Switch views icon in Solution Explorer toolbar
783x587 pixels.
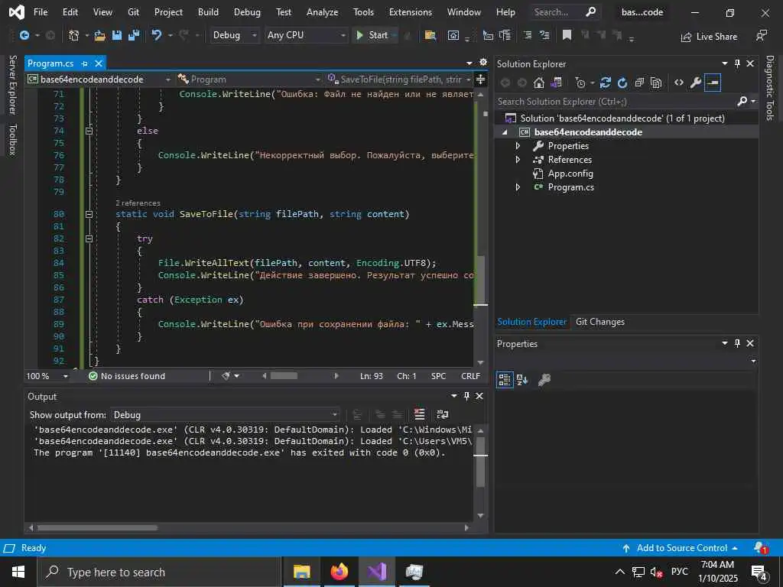556,83
